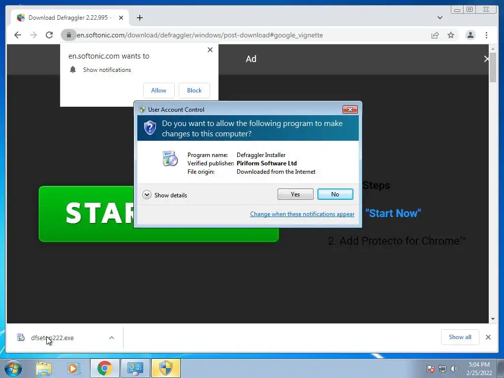Click Yes in User Account Control dialog
The image size is (504, 378).
(x=295, y=194)
